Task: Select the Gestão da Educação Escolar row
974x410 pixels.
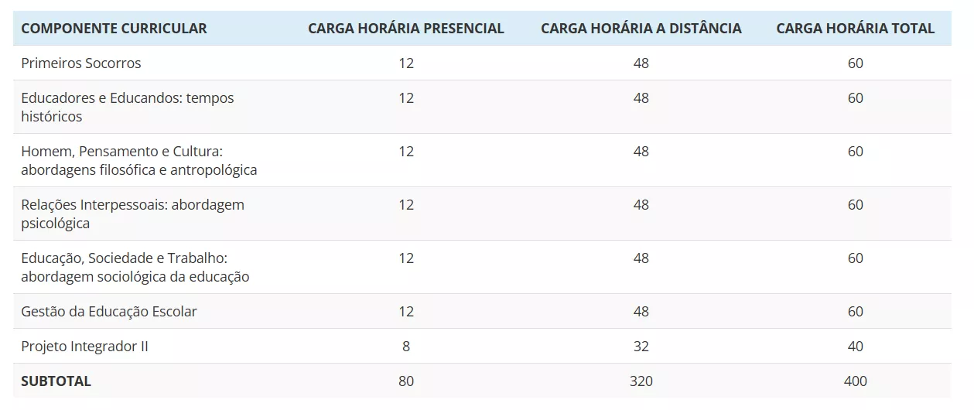Action: (x=109, y=312)
